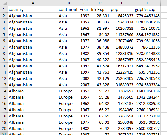Screen dimensions: 167x135
Task: Select cell with population 11537966
Action: (122, 34)
